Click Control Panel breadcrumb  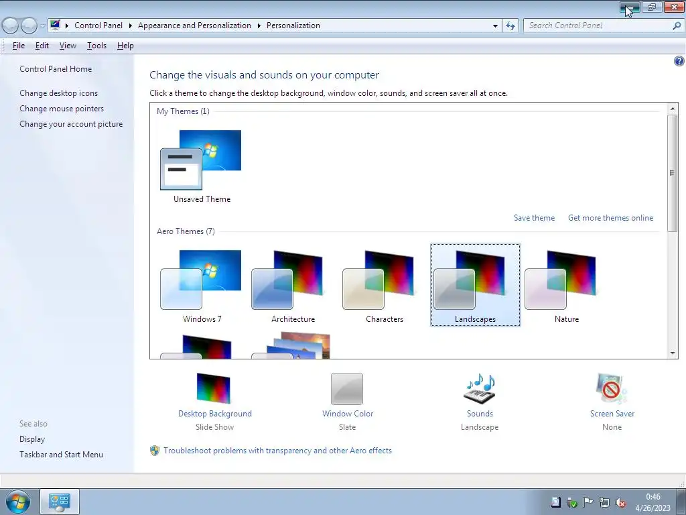[x=98, y=25]
